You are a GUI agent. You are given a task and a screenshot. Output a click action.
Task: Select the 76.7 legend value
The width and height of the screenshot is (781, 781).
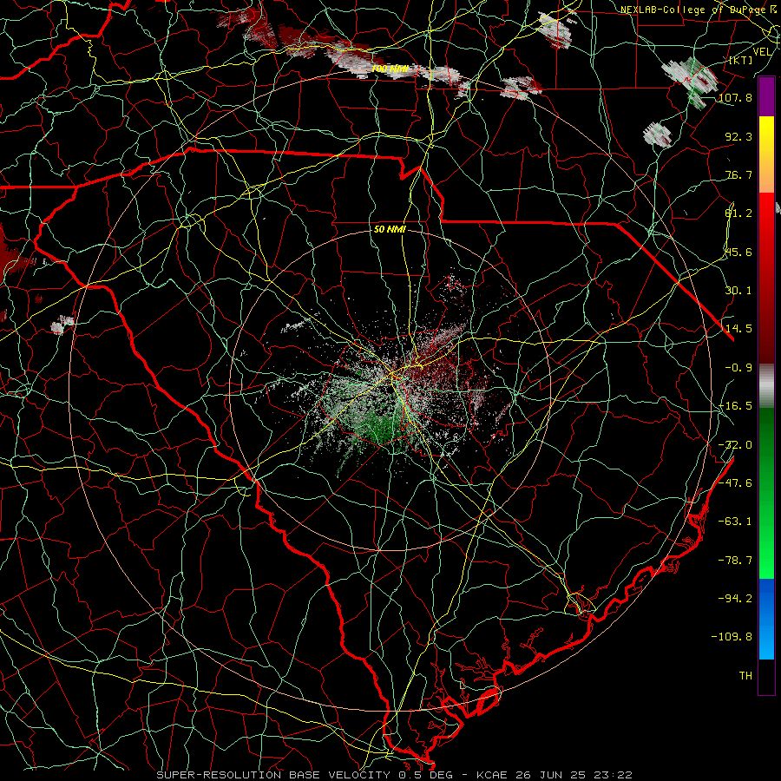tap(738, 174)
